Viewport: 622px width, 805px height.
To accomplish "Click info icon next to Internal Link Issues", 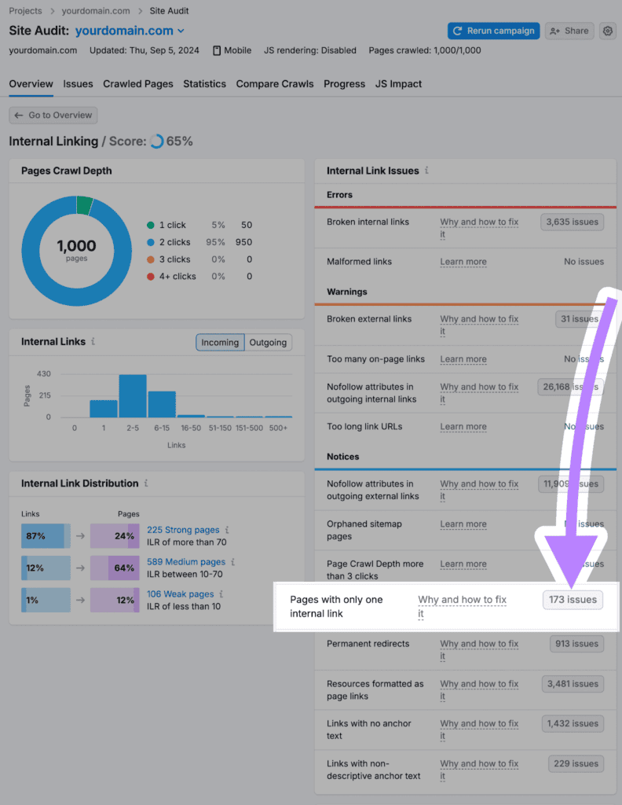I will pos(426,171).
